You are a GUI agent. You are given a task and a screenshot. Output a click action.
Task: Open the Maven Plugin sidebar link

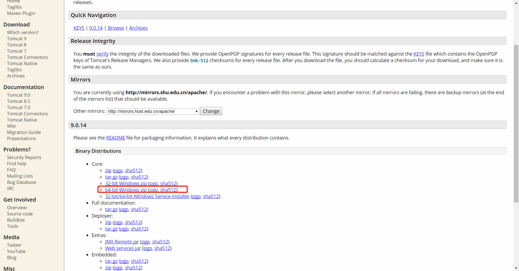click(x=21, y=13)
